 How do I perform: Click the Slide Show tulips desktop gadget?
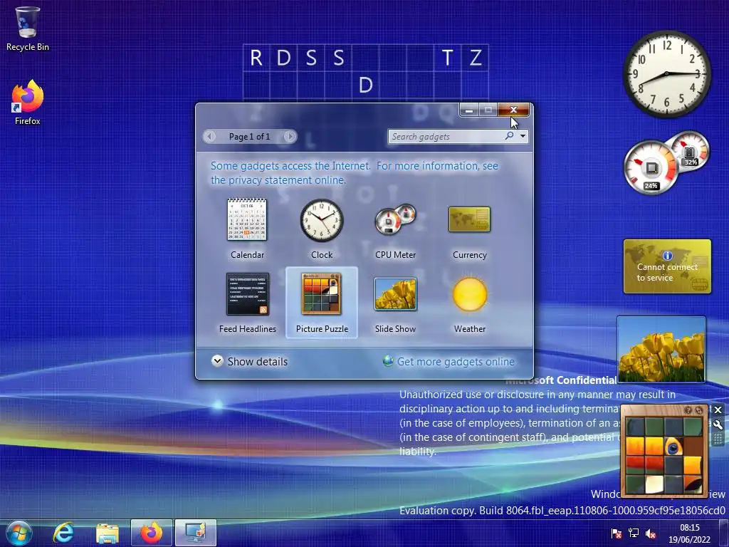tap(661, 349)
